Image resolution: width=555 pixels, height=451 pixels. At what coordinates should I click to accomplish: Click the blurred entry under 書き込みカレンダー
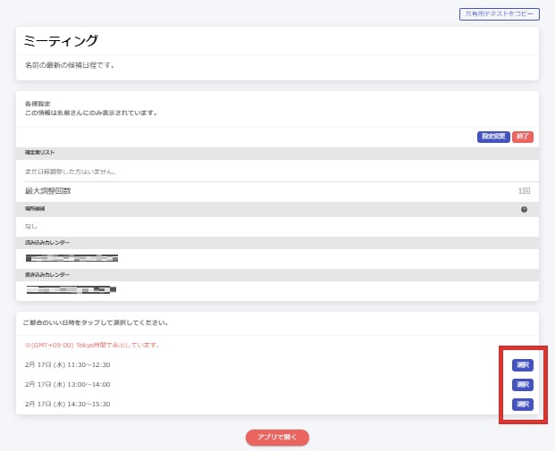coord(71,290)
